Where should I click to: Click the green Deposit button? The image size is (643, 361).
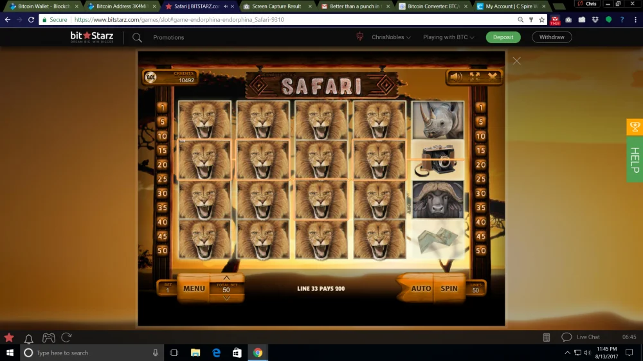pos(503,37)
